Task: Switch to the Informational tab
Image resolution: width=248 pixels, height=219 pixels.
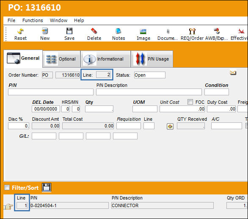Action: [105, 59]
